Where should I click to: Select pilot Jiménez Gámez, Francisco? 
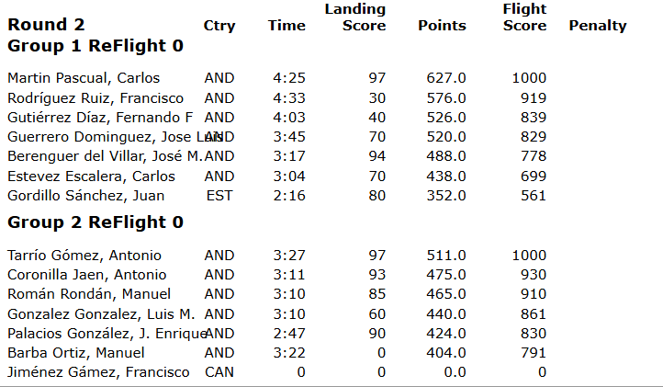click(x=98, y=372)
